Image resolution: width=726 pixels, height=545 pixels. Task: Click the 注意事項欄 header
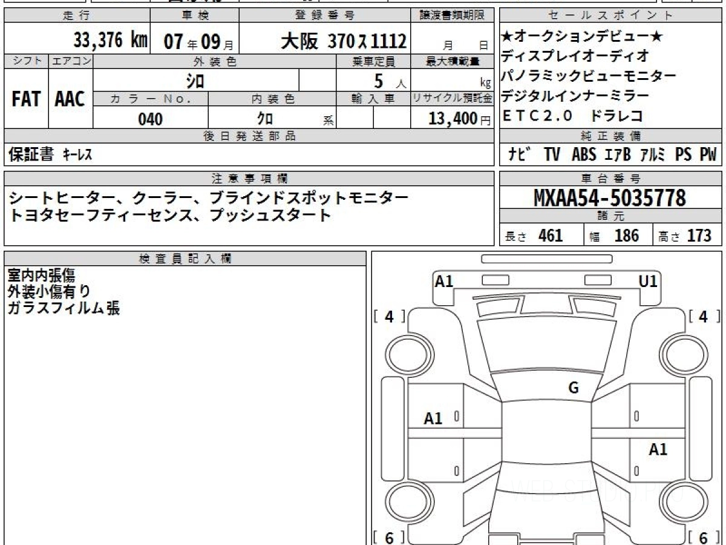pos(249,178)
